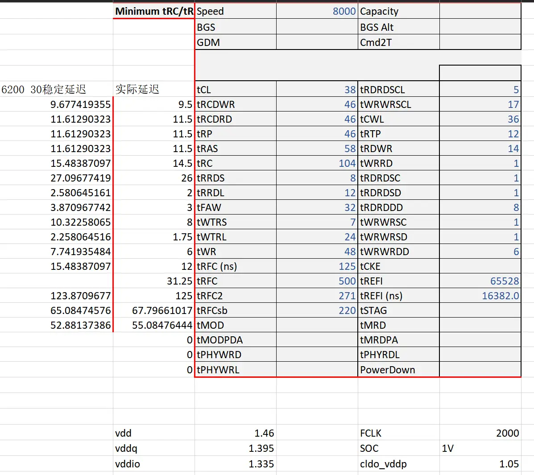Image resolution: width=534 pixels, height=475 pixels.
Task: Click the vddq value 1.395
Action: tap(236, 448)
